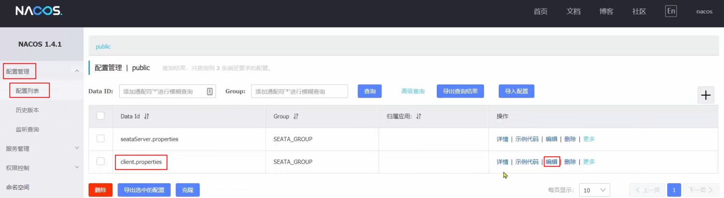Click 导出选中的配置 button

coord(144,190)
